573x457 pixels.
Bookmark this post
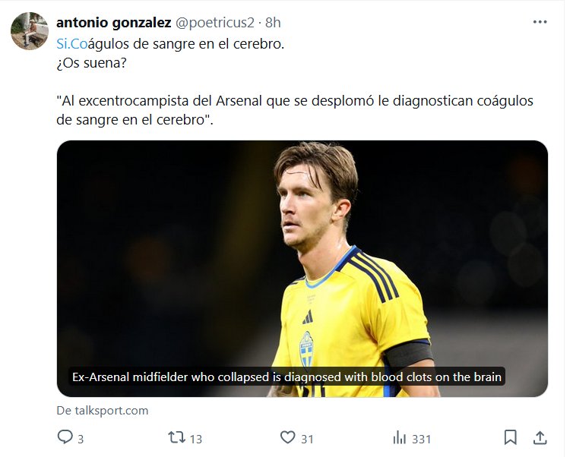coord(511,437)
